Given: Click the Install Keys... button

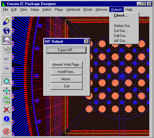Looking at the screenshot, I should 67,72.
